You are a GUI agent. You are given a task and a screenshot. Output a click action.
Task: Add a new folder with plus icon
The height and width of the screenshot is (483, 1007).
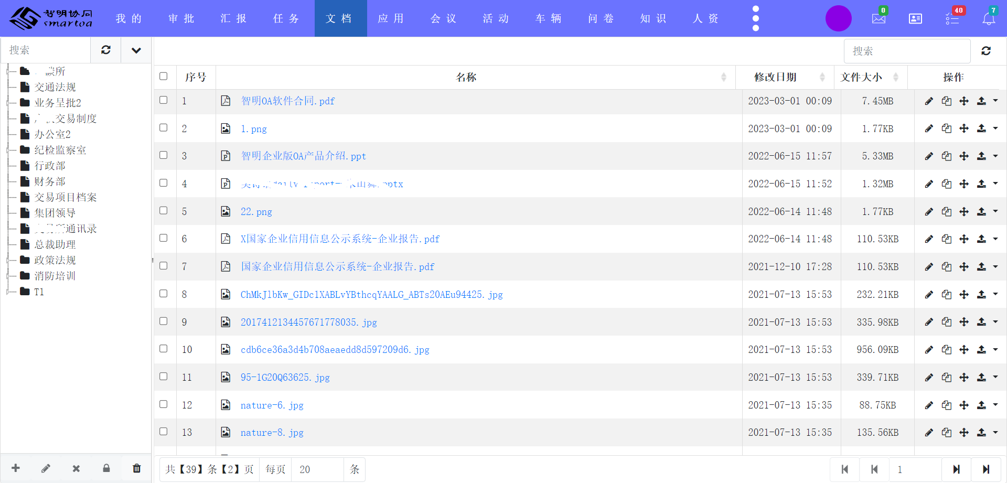pyautogui.click(x=16, y=468)
